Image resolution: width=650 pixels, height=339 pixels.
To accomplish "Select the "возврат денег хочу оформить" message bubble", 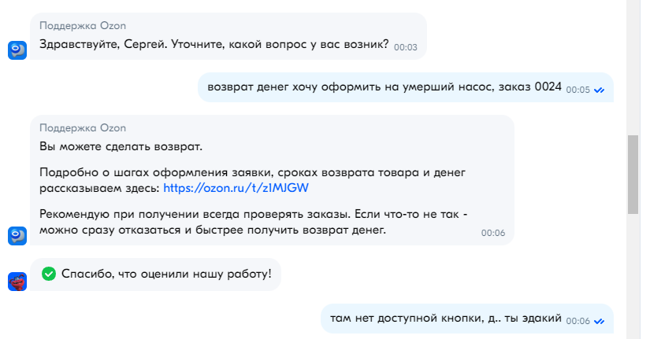I will [384, 87].
